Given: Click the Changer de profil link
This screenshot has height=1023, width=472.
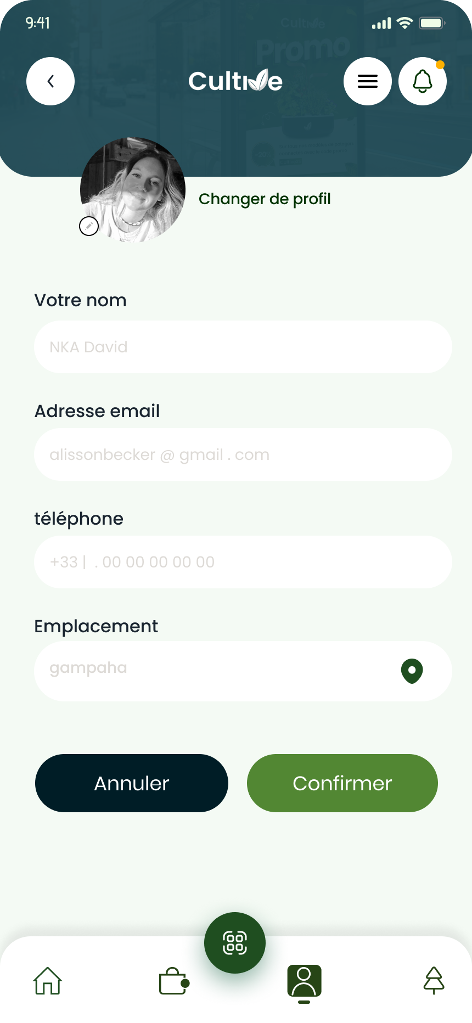Looking at the screenshot, I should (x=265, y=199).
